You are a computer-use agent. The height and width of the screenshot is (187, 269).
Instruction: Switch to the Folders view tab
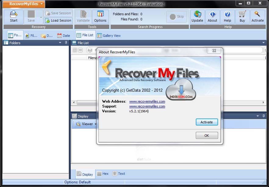pos(15,35)
